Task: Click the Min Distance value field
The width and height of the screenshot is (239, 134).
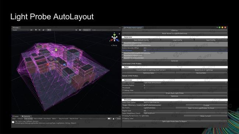Action: (185, 51)
